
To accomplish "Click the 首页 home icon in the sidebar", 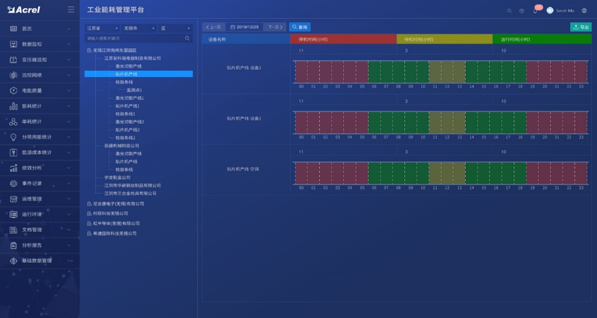I will tap(13, 29).
